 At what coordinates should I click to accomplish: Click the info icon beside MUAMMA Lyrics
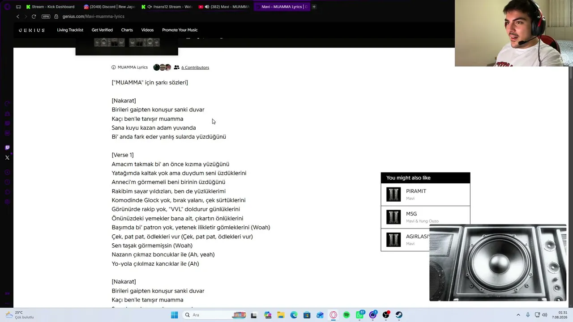(114, 68)
